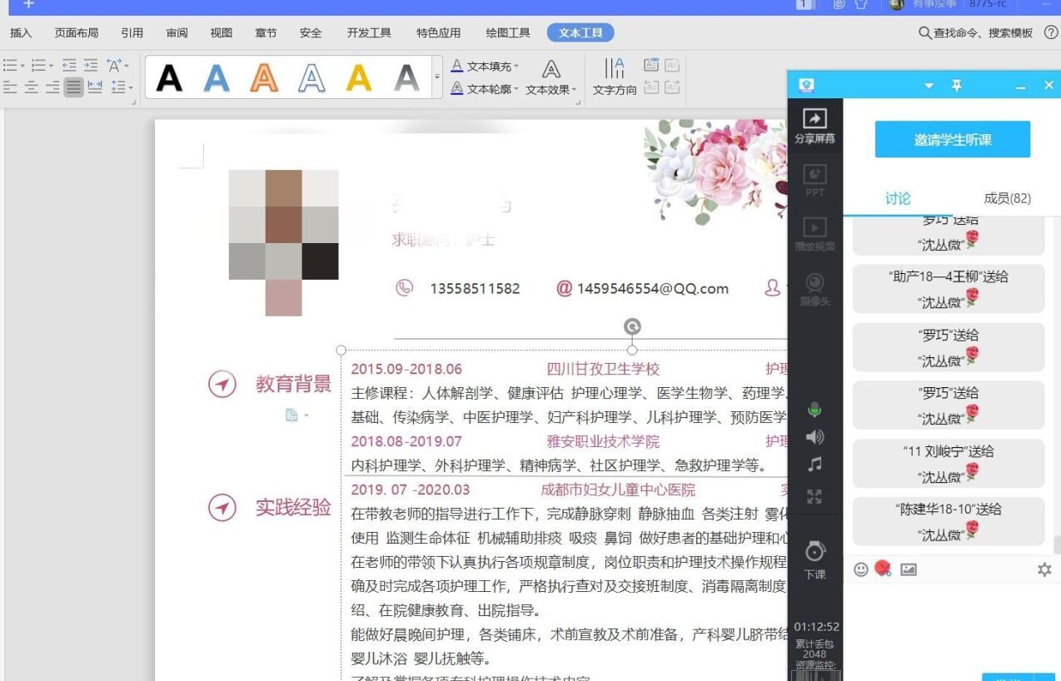
Task: Open the emoji smiley picker in chat
Action: [x=861, y=569]
